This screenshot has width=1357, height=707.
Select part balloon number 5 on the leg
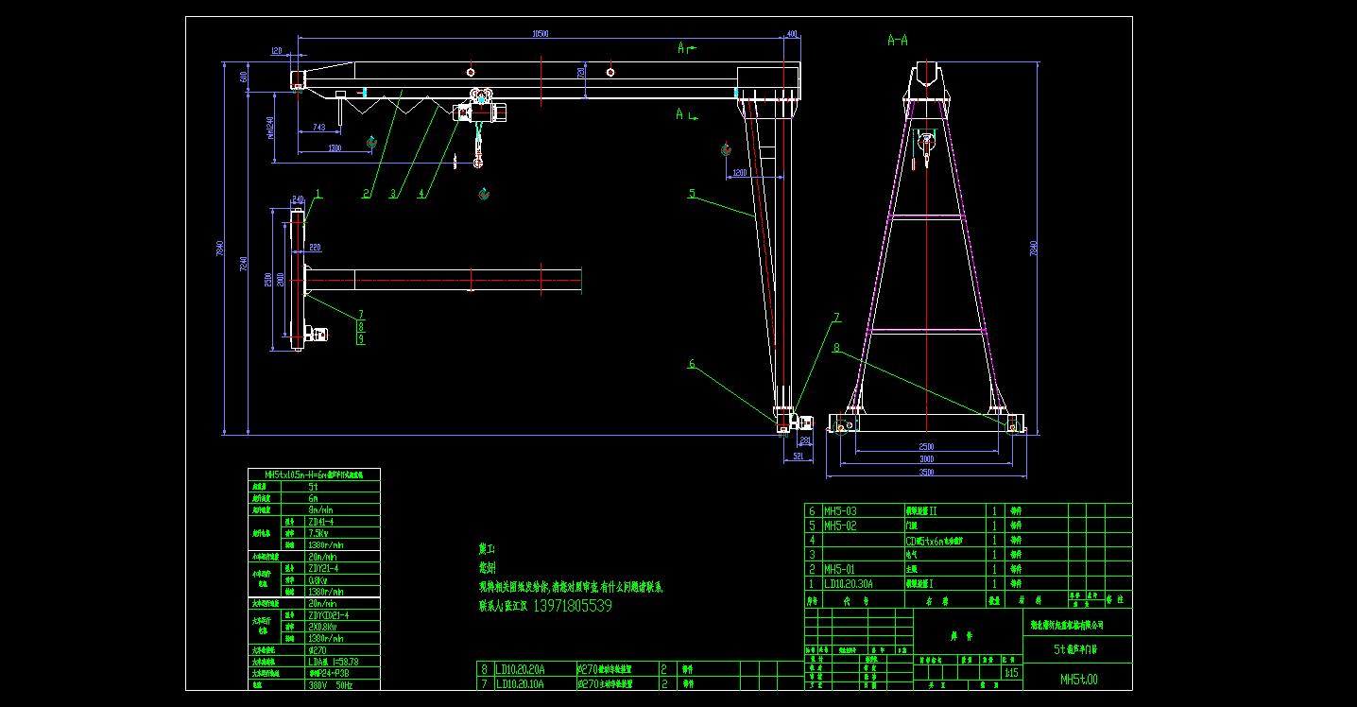point(692,194)
